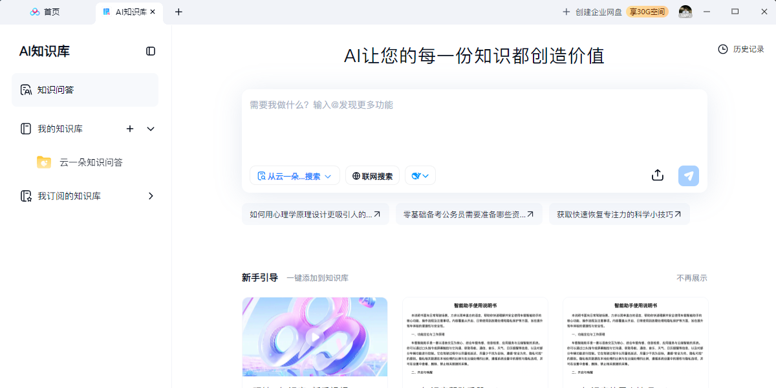The image size is (776, 388).
Task: Minimize the application window
Action: [707, 12]
